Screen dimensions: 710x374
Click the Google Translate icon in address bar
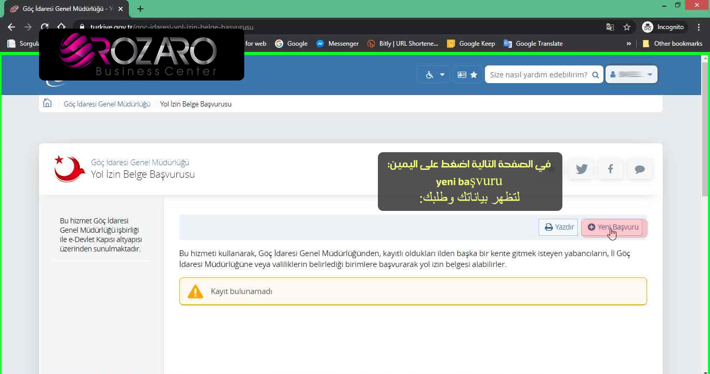pos(610,27)
